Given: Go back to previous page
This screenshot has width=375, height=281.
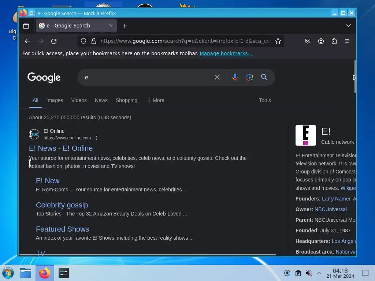Looking at the screenshot, I should [x=27, y=41].
